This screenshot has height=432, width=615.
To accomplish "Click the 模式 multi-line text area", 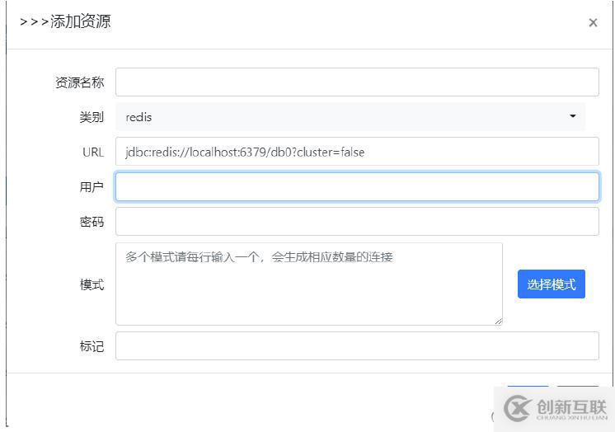I will click(x=308, y=284).
